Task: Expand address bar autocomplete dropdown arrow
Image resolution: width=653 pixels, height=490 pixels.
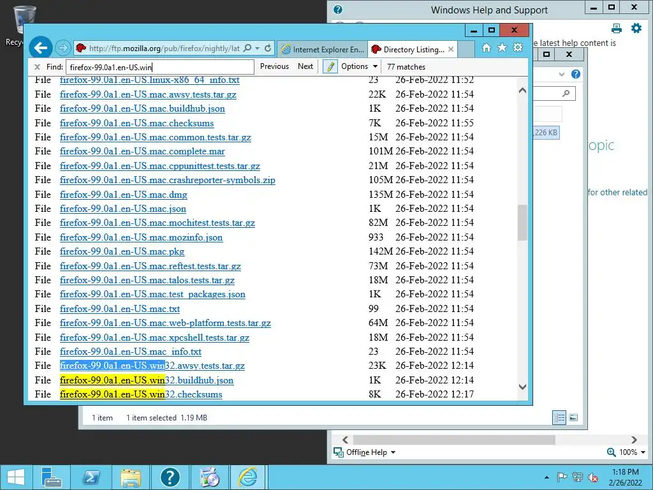Action: pyautogui.click(x=258, y=48)
